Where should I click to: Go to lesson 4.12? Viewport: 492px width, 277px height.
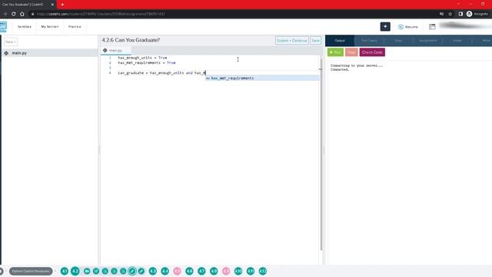point(263,271)
